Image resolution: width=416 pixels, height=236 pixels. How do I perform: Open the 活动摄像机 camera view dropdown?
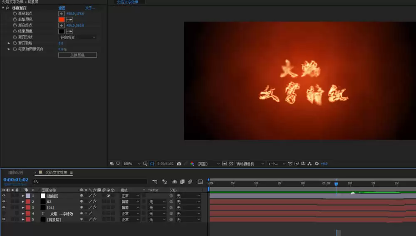click(250, 164)
